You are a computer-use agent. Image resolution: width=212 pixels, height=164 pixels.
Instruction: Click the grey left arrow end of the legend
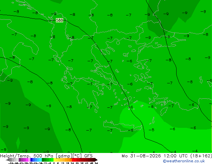tap(8, 160)
